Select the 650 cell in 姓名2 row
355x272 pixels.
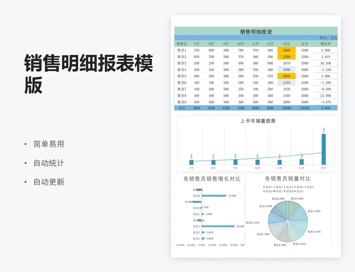click(197, 57)
